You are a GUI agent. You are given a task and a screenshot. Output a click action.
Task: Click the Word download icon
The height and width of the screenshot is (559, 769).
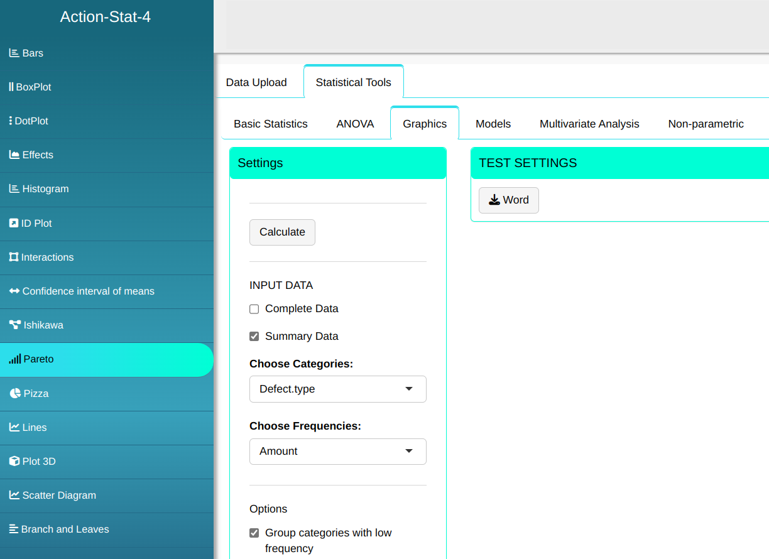[x=494, y=200]
